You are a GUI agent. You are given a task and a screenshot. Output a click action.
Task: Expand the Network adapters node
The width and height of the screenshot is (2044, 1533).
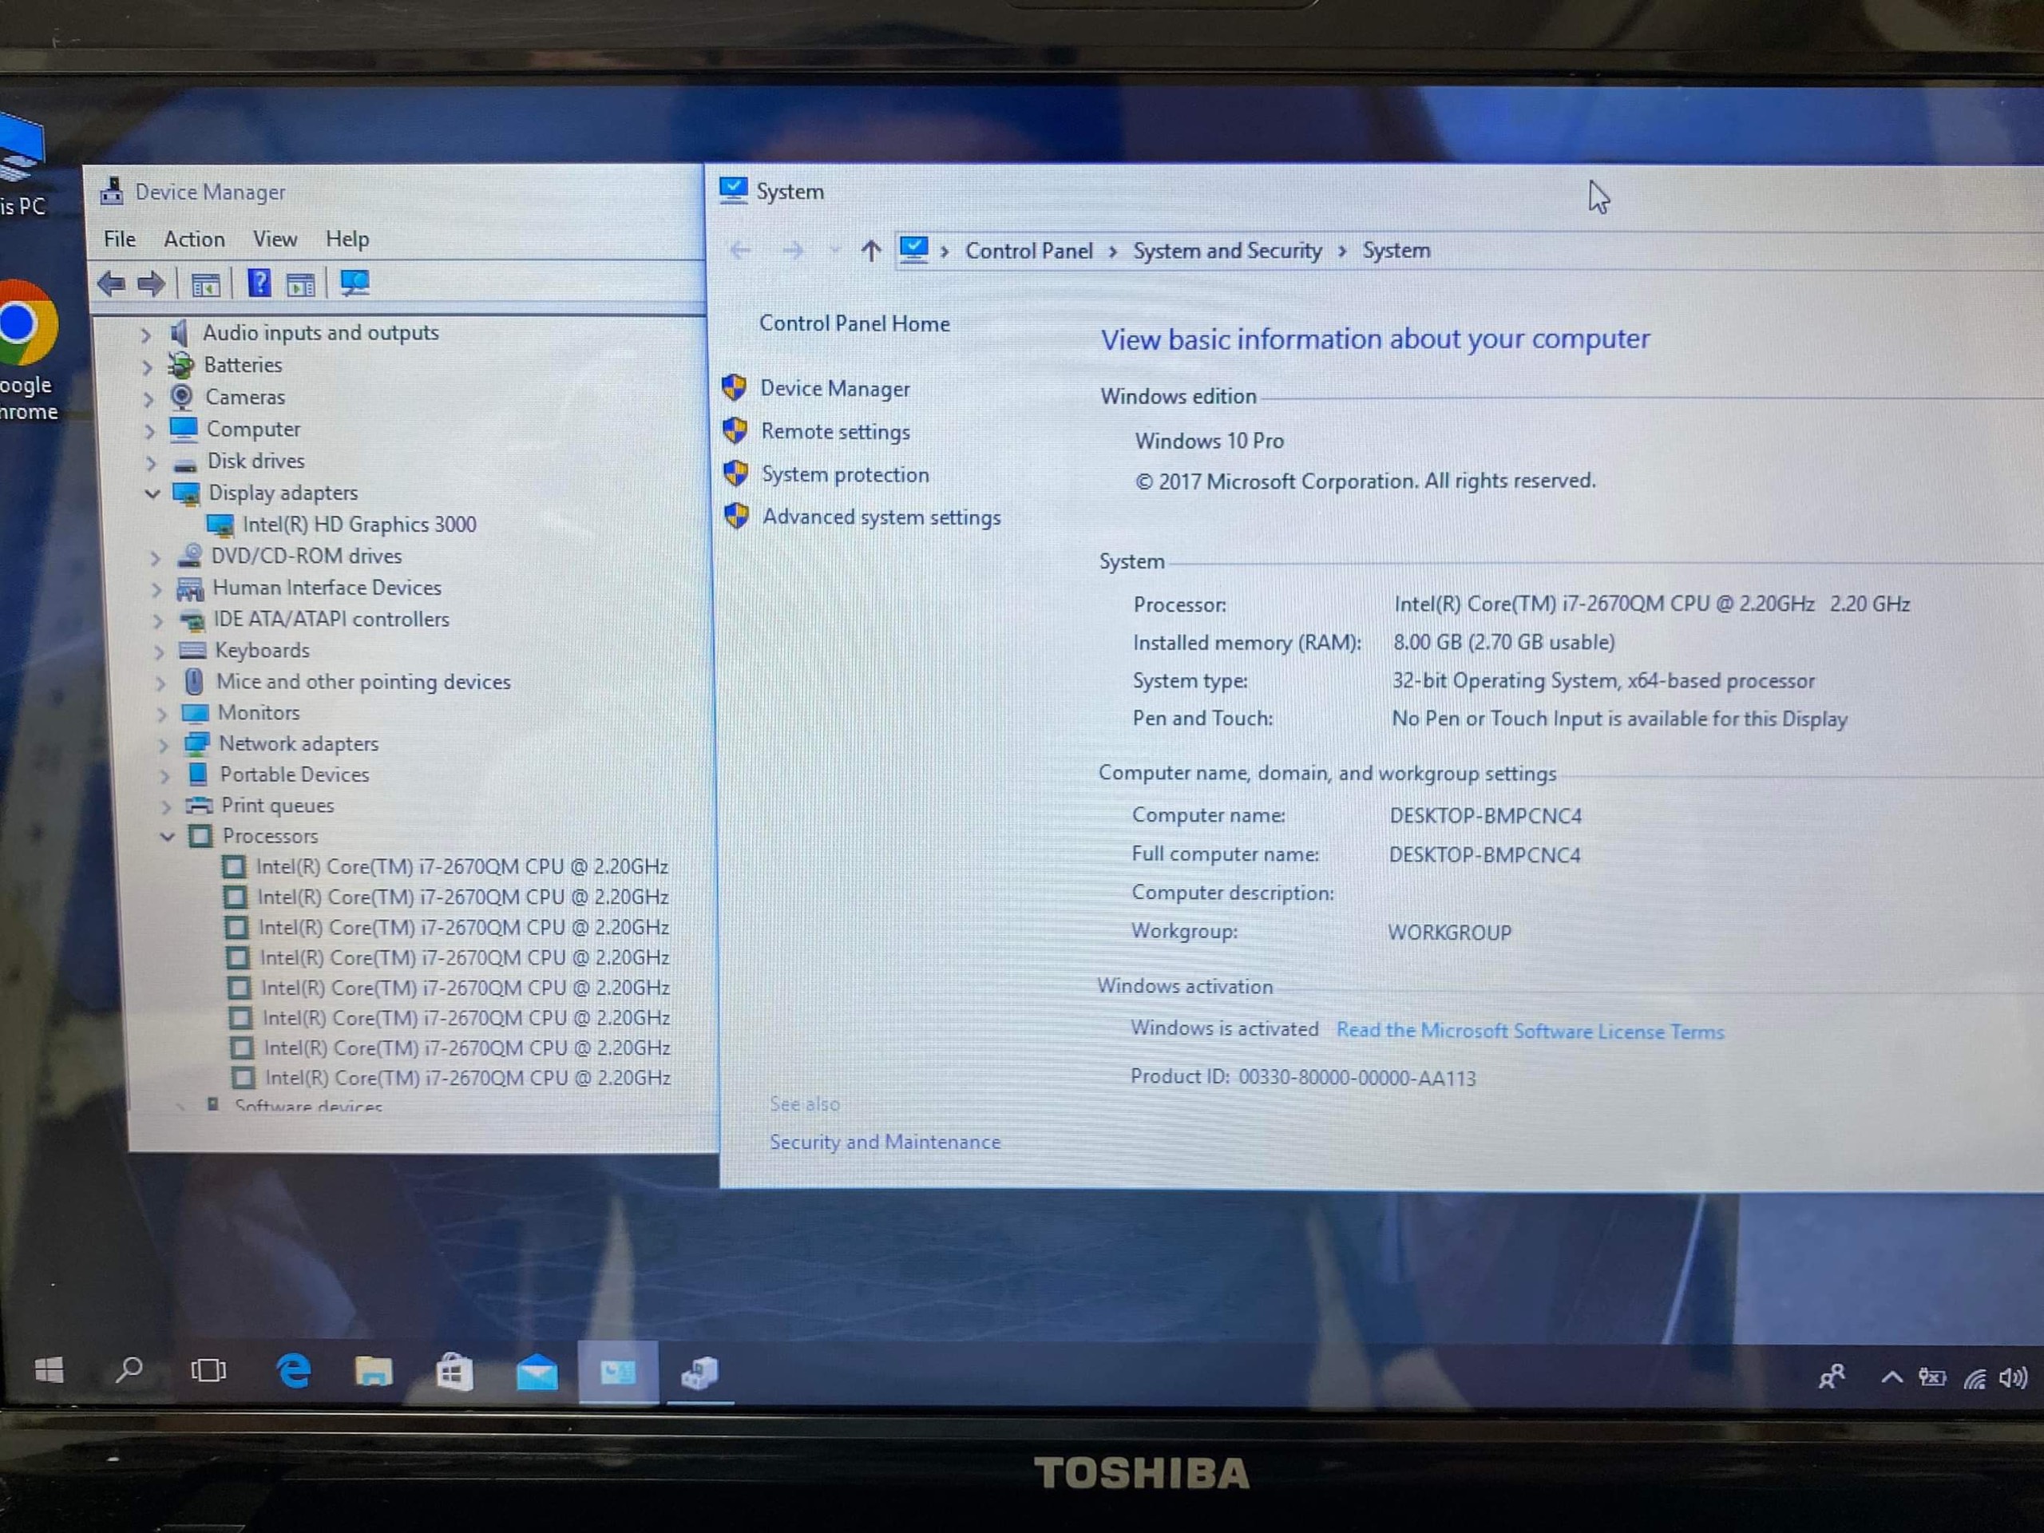pyautogui.click(x=164, y=745)
